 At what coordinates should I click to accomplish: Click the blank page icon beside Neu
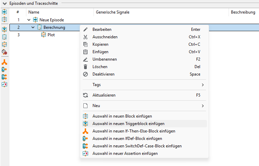(x=85, y=106)
